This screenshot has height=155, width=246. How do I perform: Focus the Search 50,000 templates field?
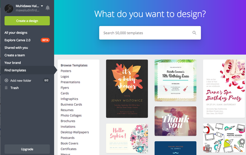point(150,33)
